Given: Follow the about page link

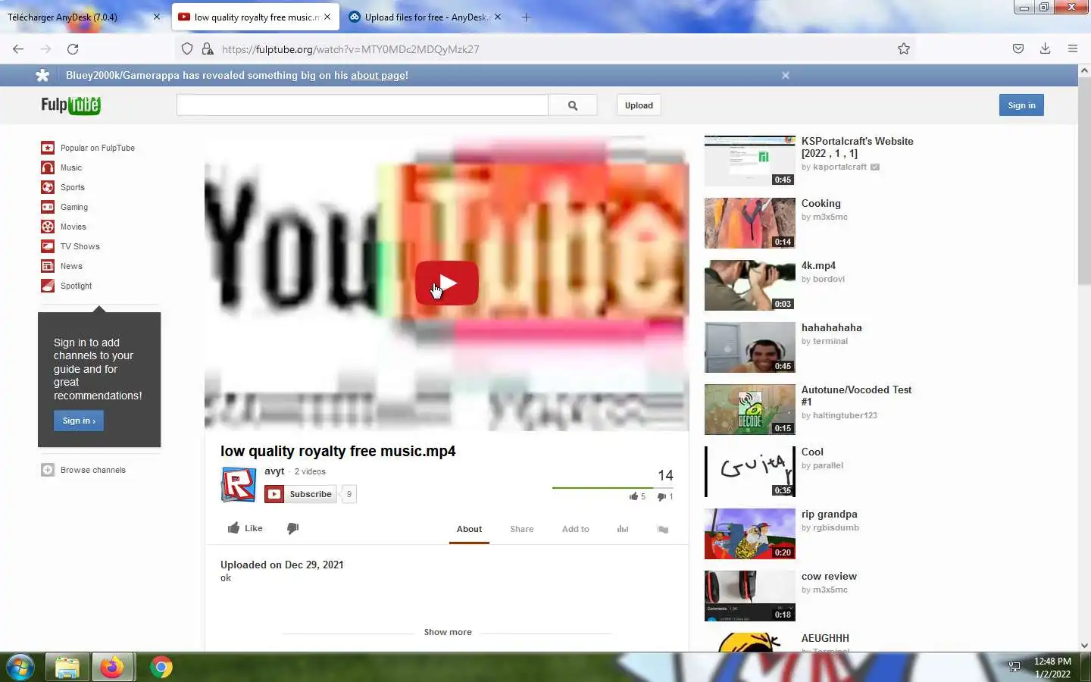Looking at the screenshot, I should pyautogui.click(x=378, y=75).
